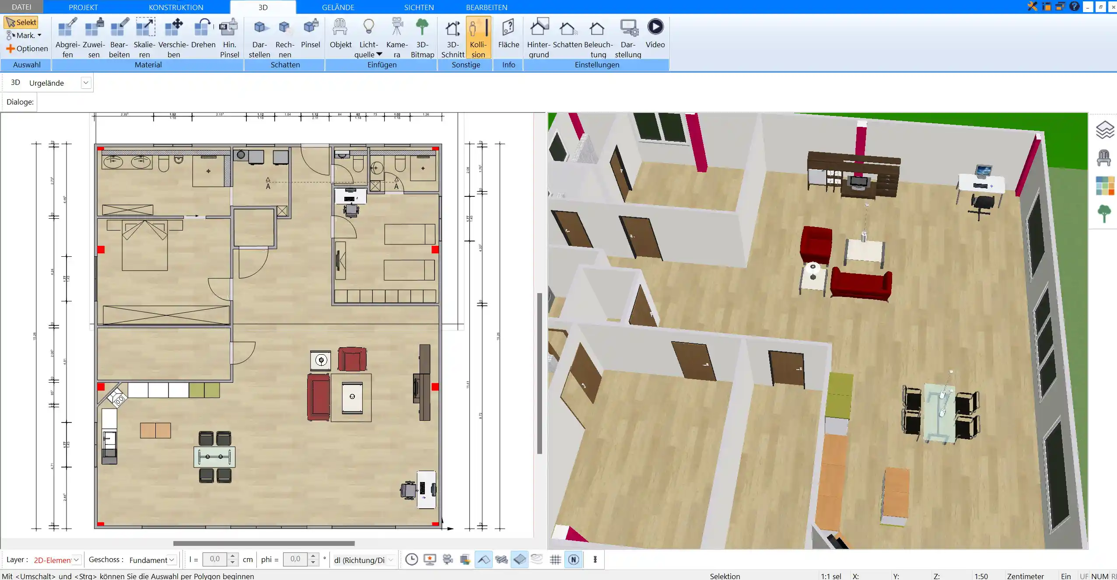Toggle the grid display icon in status bar
Screen dimensions: 1117x580
[556, 559]
